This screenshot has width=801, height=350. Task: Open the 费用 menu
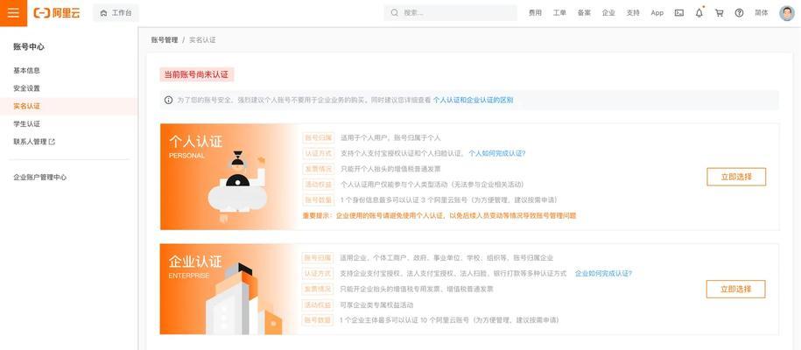pyautogui.click(x=535, y=13)
